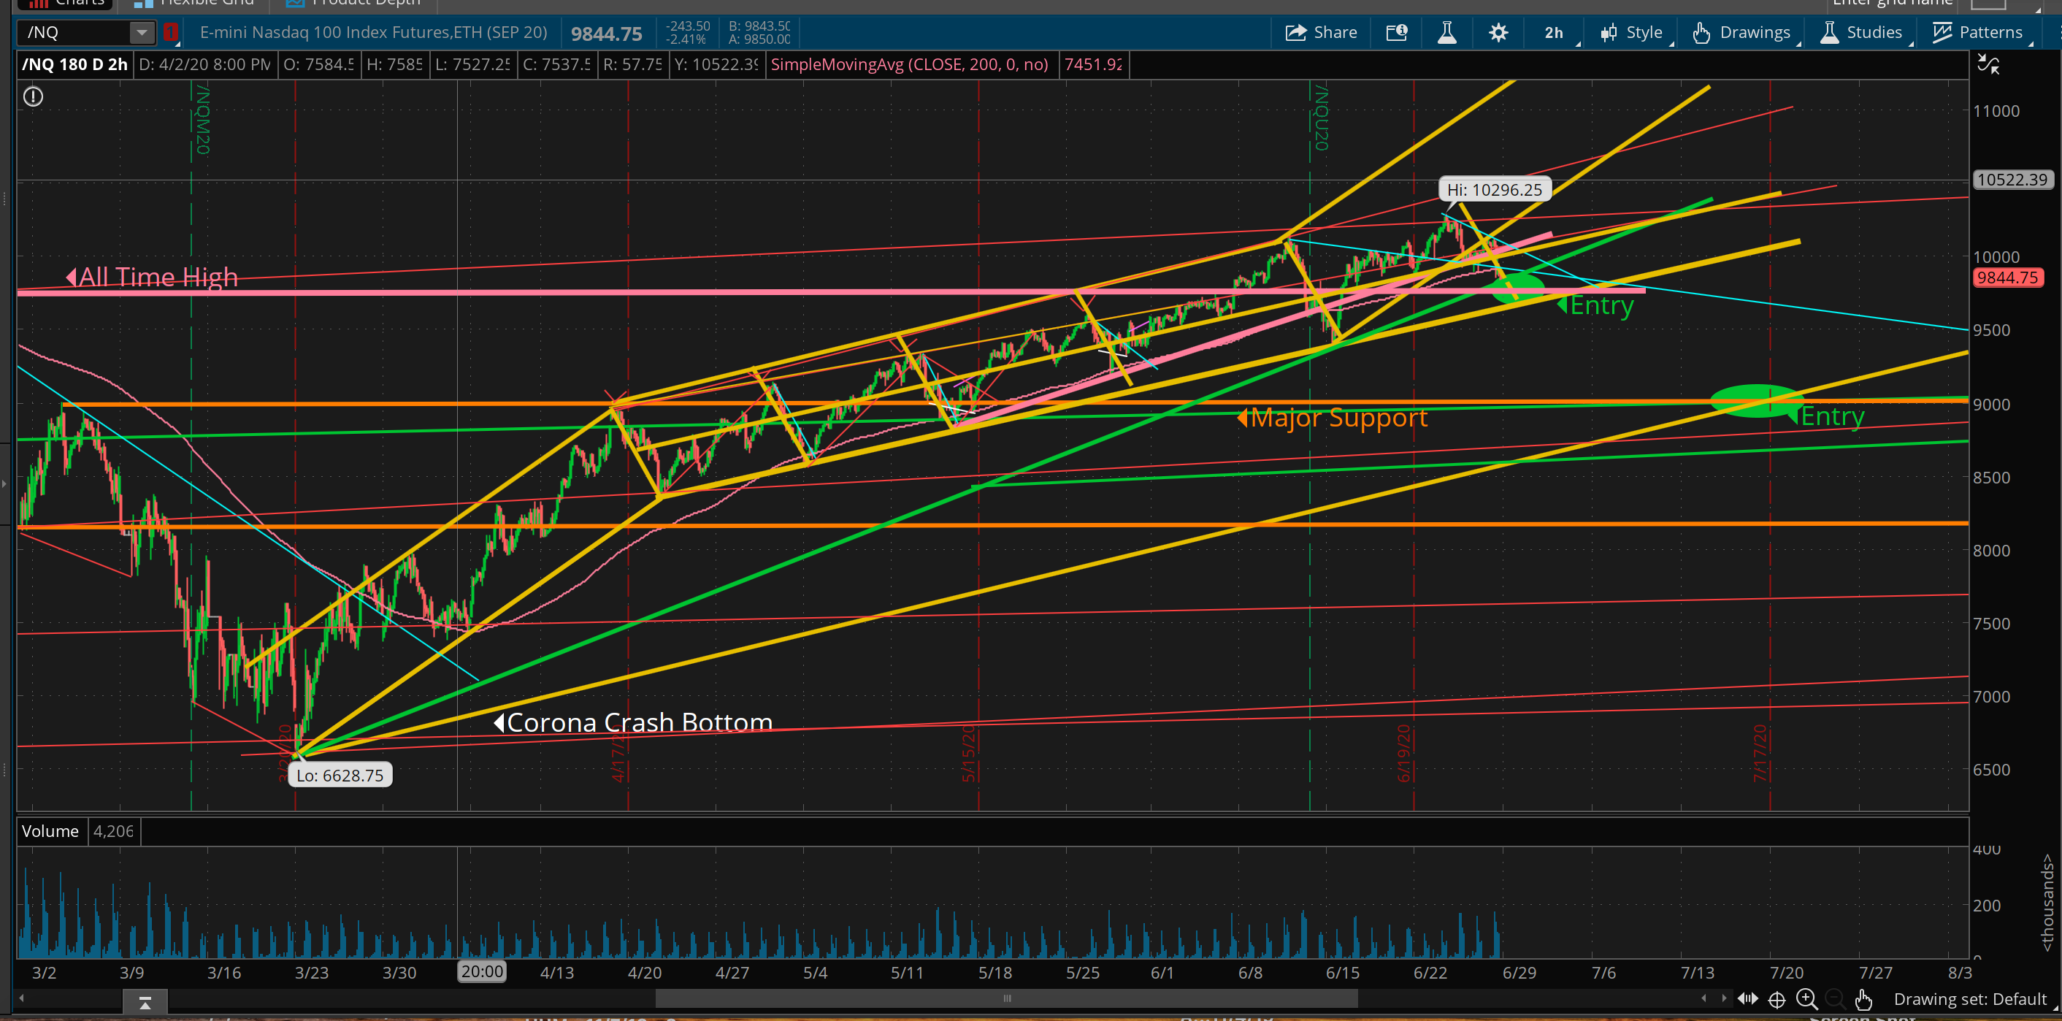Click the zoom in magnifier icon
This screenshot has width=2062, height=1021.
point(1806,998)
